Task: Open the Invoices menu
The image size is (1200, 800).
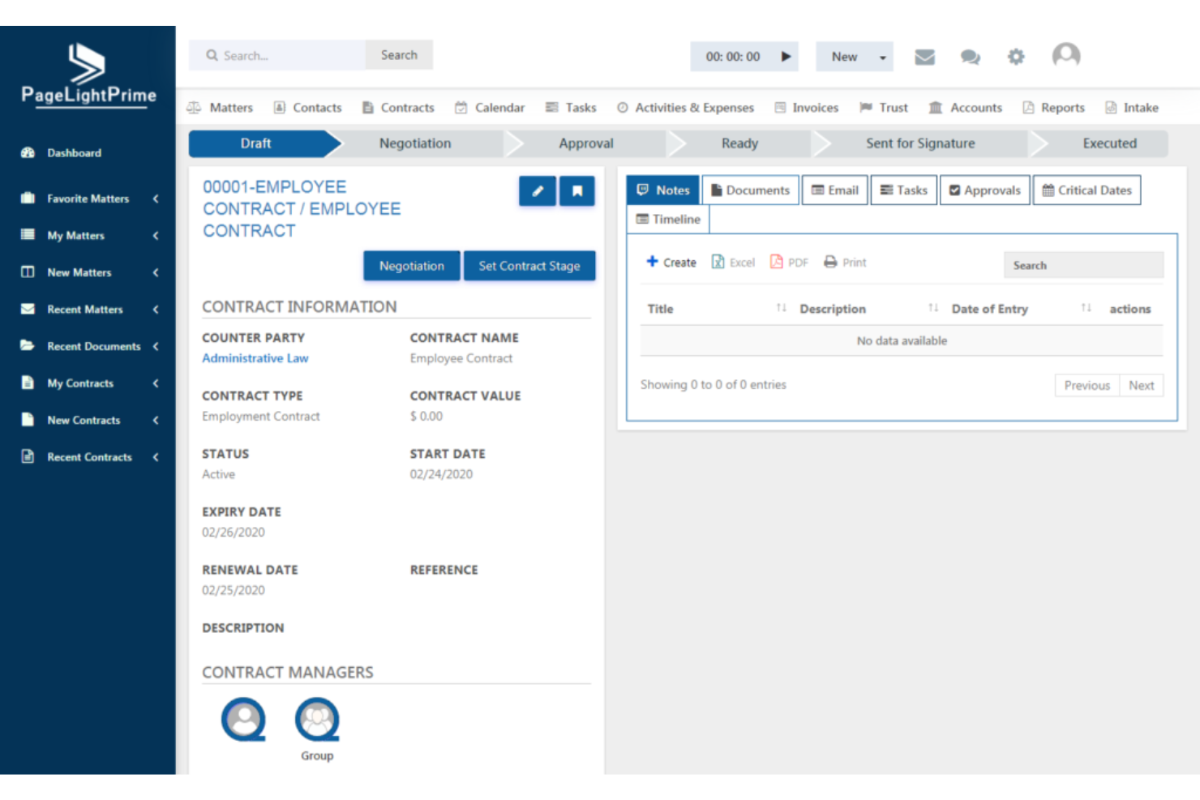Action: point(807,108)
